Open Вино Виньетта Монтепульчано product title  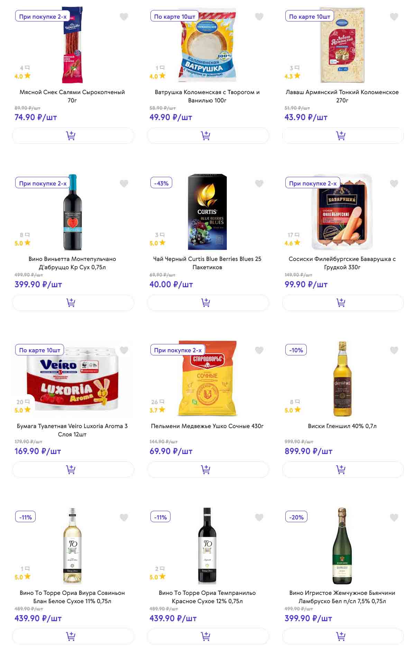(x=72, y=263)
